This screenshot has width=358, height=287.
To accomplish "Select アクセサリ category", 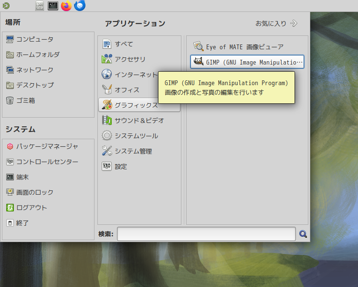I will (139, 59).
